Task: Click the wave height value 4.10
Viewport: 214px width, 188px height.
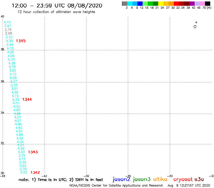Action: [x=7, y=22]
